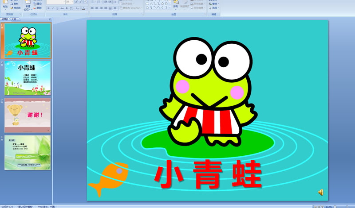This screenshot has width=355, height=208.
Task: Expand the shapes gallery
Action: [170, 8]
